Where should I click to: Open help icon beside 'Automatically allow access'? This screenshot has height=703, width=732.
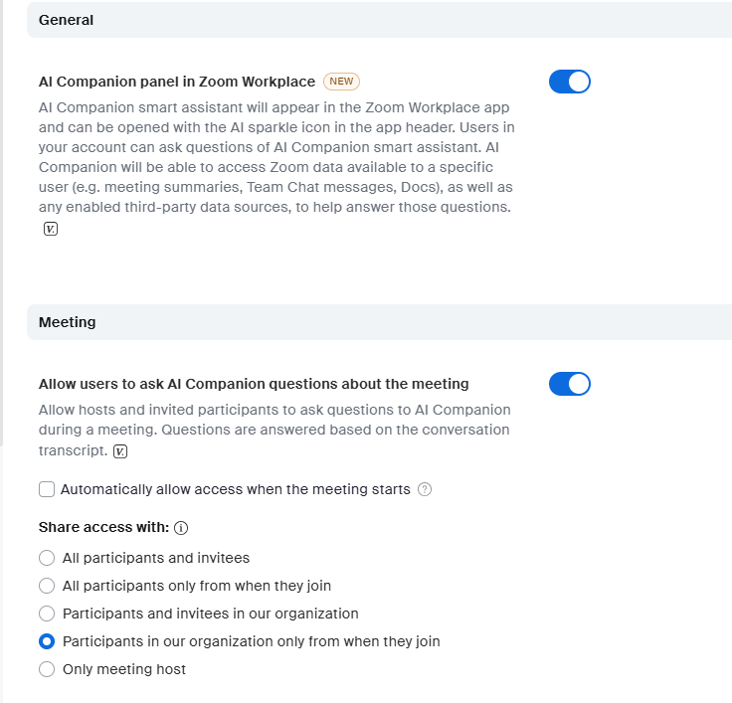[425, 489]
